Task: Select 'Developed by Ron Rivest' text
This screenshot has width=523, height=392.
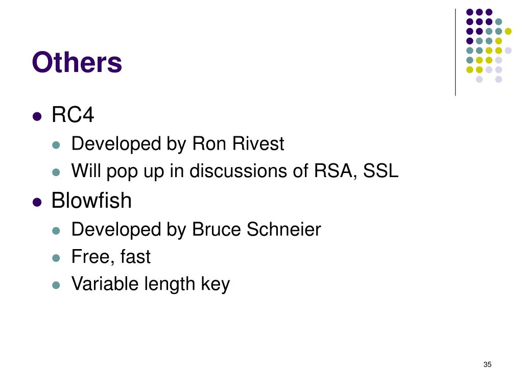Action: [177, 144]
